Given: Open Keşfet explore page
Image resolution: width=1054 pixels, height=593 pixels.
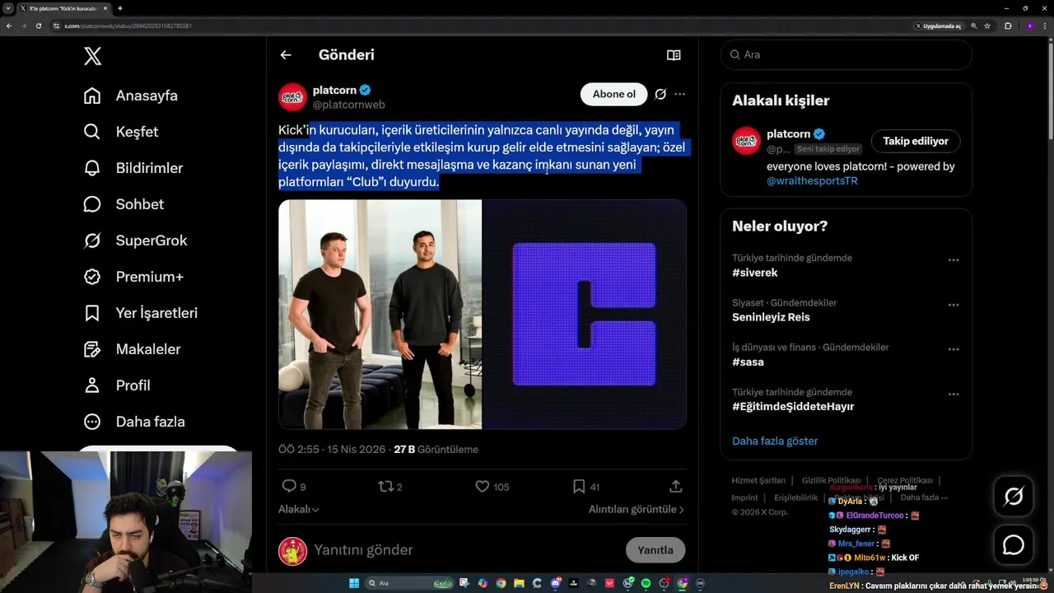Looking at the screenshot, I should click(121, 132).
